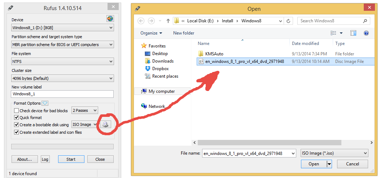This screenshot has width=380, height=178.
Task: Click the New volume label field
Action: point(62,94)
